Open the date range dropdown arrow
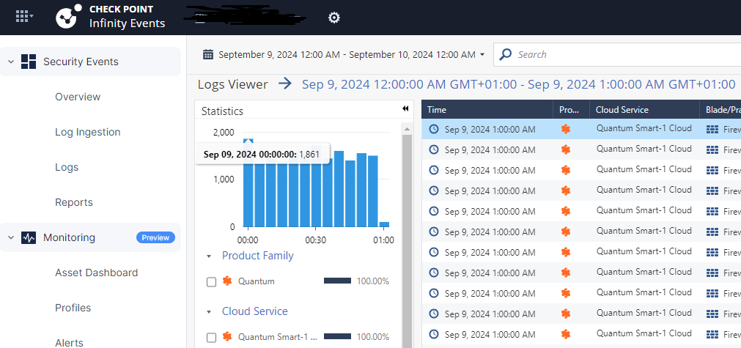 482,55
